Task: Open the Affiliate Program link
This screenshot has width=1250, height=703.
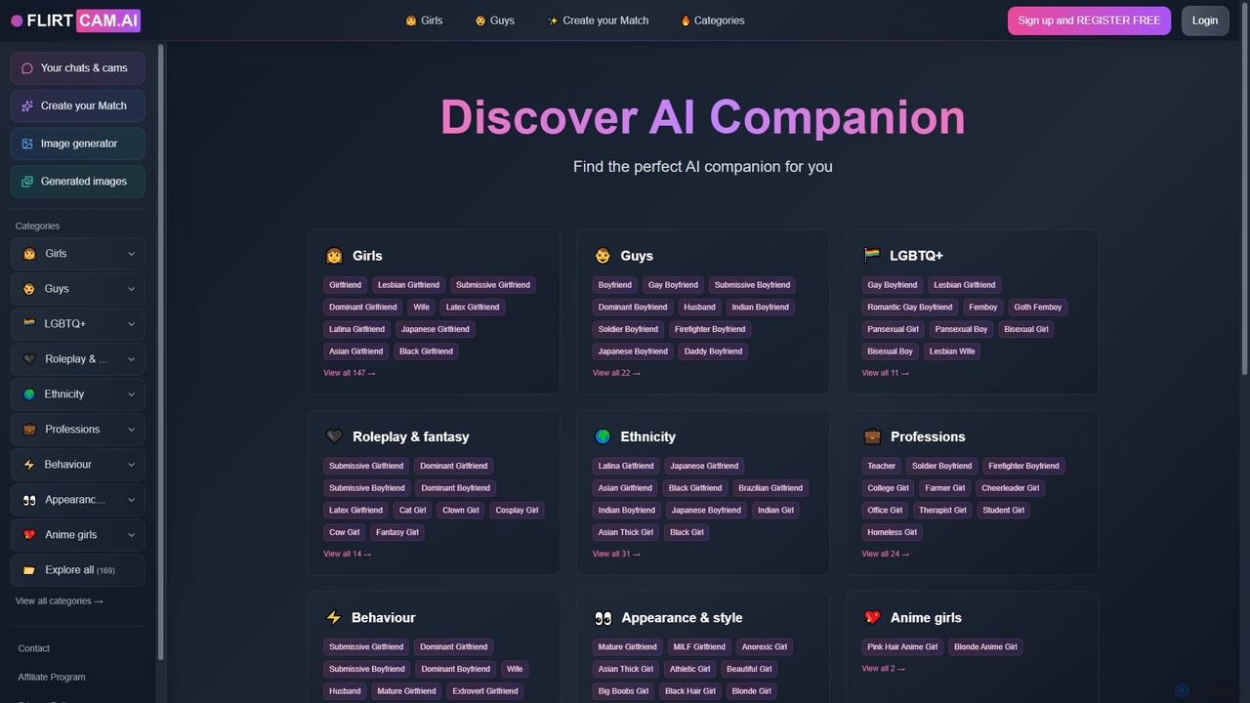Action: pos(52,677)
